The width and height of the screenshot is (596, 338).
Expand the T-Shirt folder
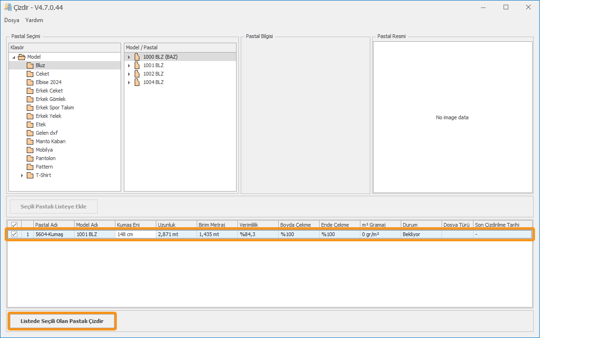(x=22, y=176)
